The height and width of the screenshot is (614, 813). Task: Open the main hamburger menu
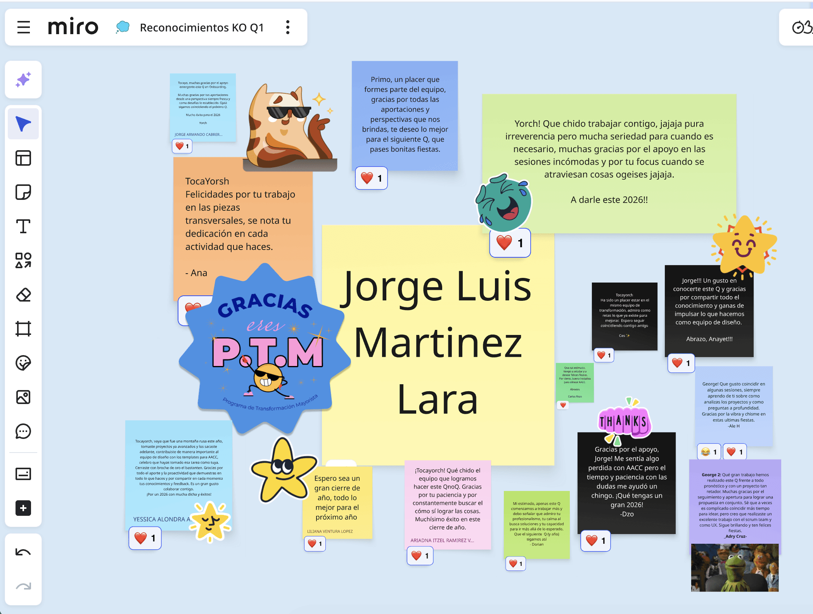(24, 27)
